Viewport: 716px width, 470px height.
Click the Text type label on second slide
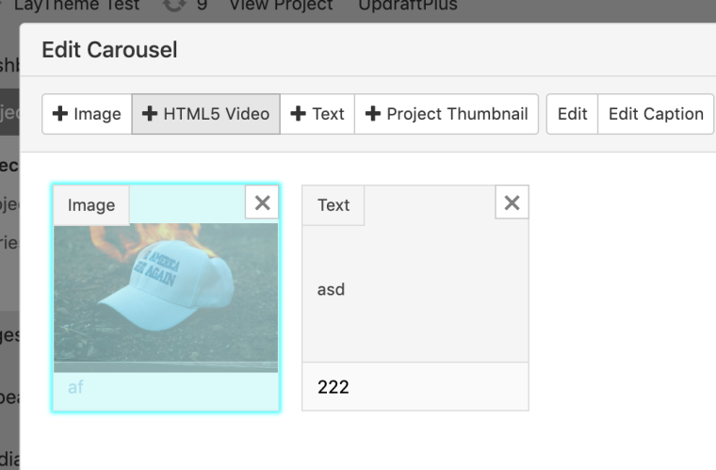[334, 205]
